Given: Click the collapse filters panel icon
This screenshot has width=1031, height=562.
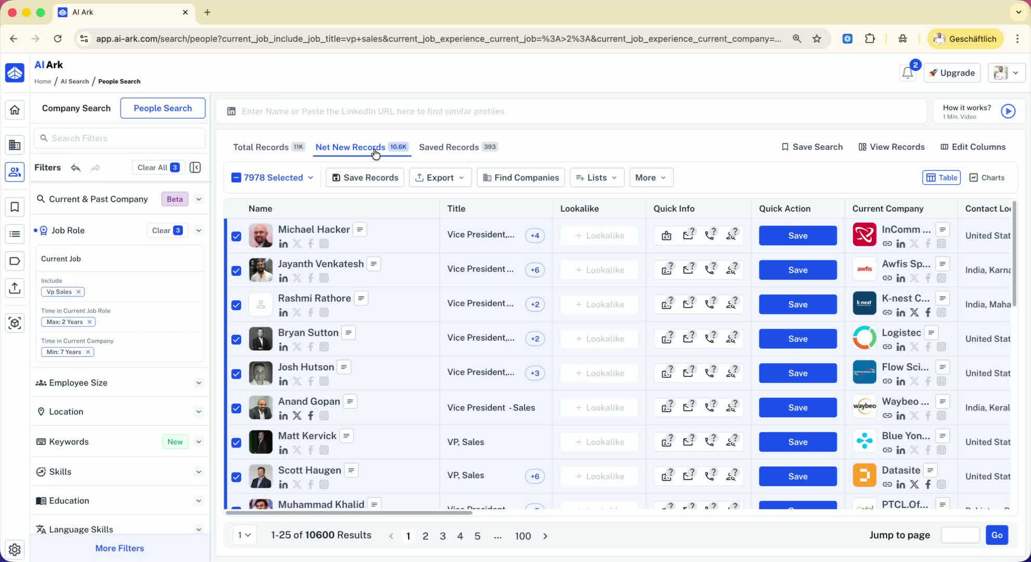Looking at the screenshot, I should 195,168.
